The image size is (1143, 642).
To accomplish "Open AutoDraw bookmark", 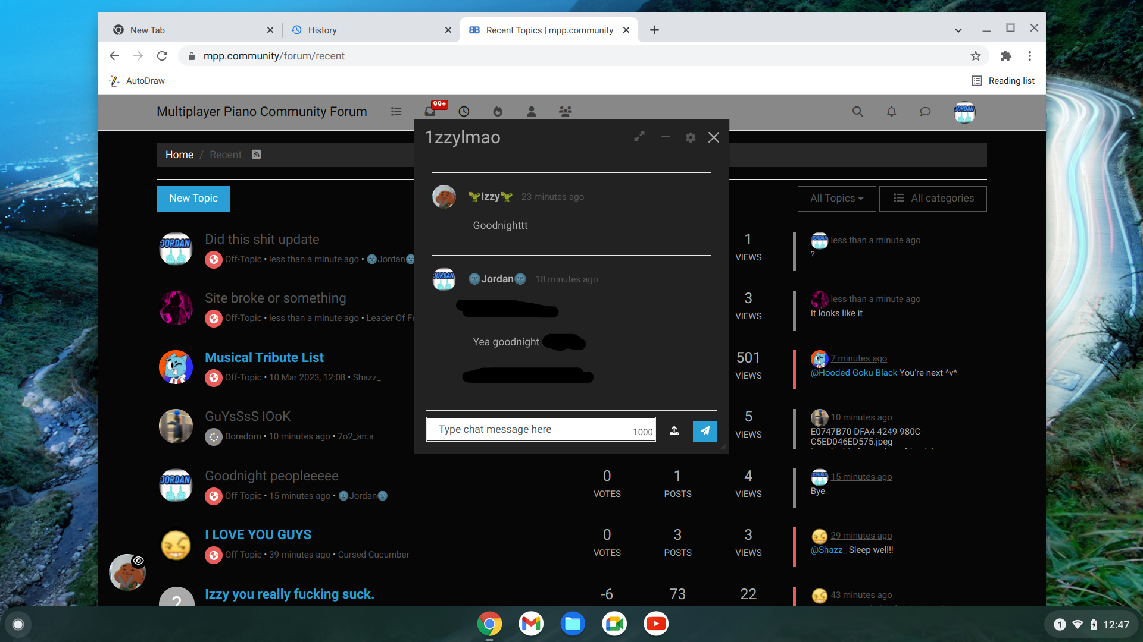I will (x=137, y=81).
